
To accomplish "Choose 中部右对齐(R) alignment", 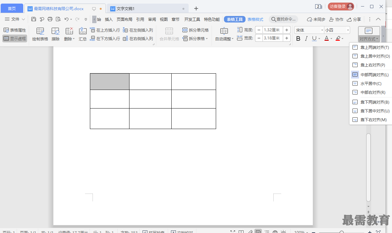I will 371,92.
